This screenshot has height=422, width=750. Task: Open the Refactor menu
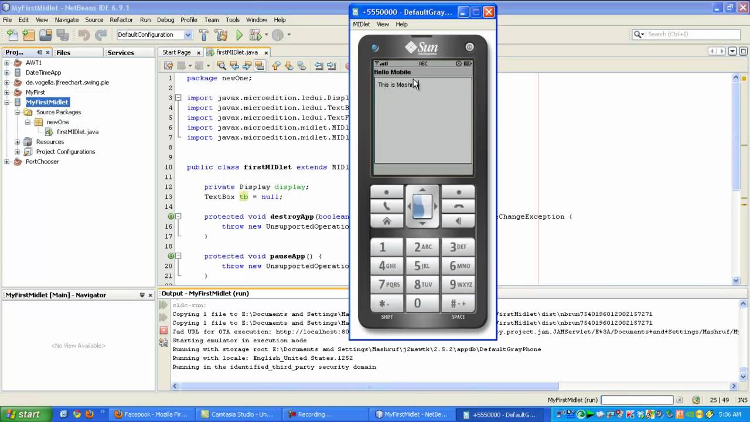pyautogui.click(x=121, y=20)
